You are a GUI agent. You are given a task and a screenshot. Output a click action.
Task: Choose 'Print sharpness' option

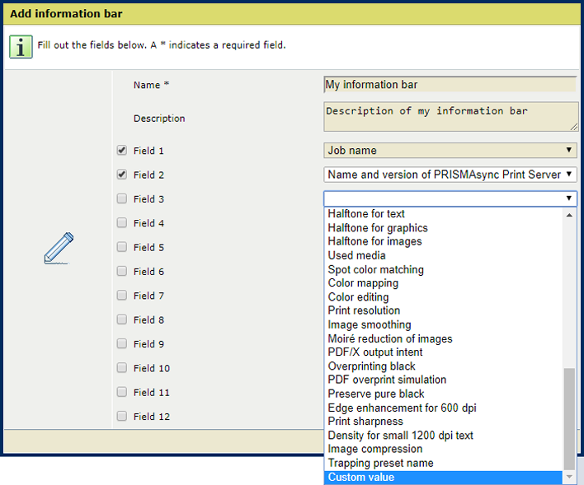pyautogui.click(x=443, y=422)
